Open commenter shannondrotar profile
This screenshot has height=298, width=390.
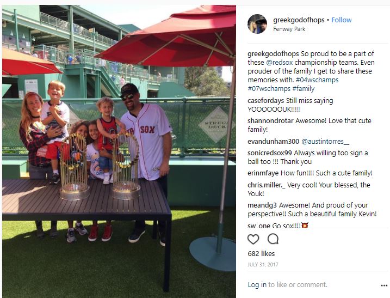coord(271,121)
